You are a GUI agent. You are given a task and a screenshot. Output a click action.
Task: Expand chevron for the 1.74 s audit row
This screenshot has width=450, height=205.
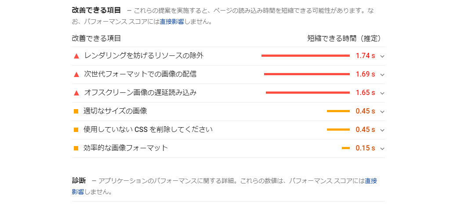click(x=382, y=56)
